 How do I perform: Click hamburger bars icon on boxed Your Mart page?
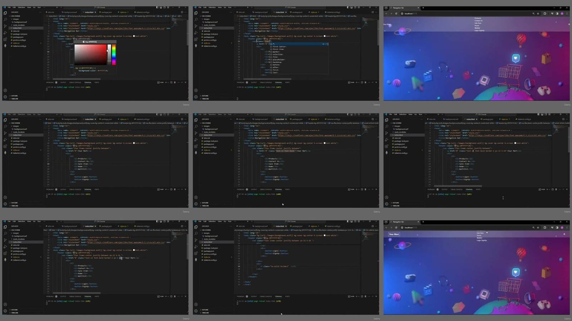(x=564, y=234)
